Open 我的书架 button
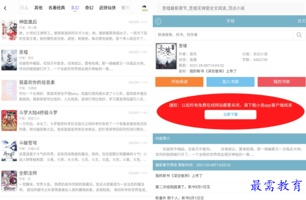The image size is (306, 200). [x=281, y=82]
